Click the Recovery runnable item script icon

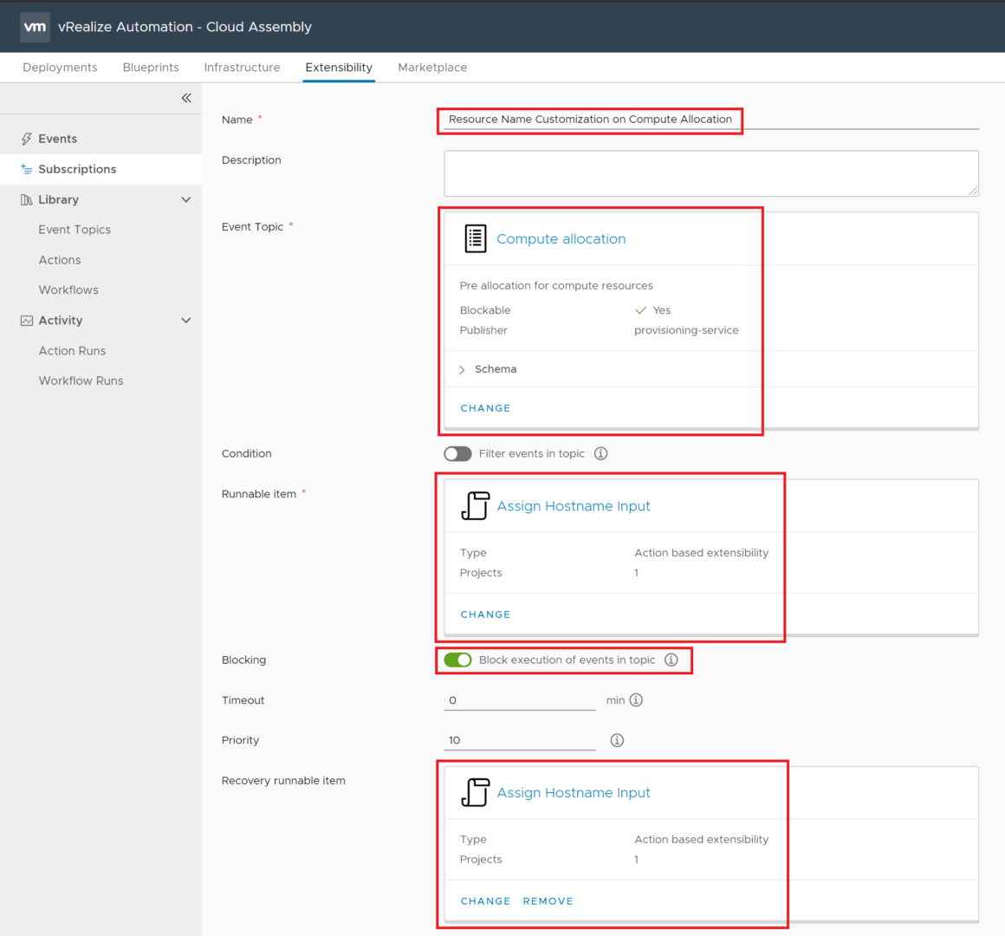(x=475, y=793)
